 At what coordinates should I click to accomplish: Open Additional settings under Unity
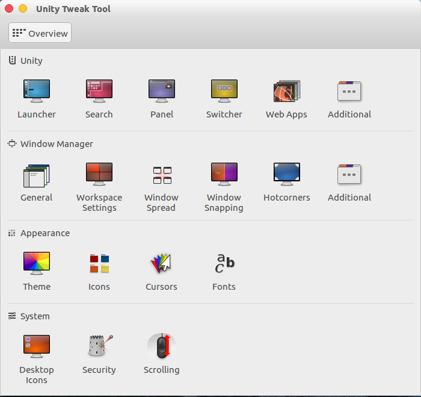[349, 91]
